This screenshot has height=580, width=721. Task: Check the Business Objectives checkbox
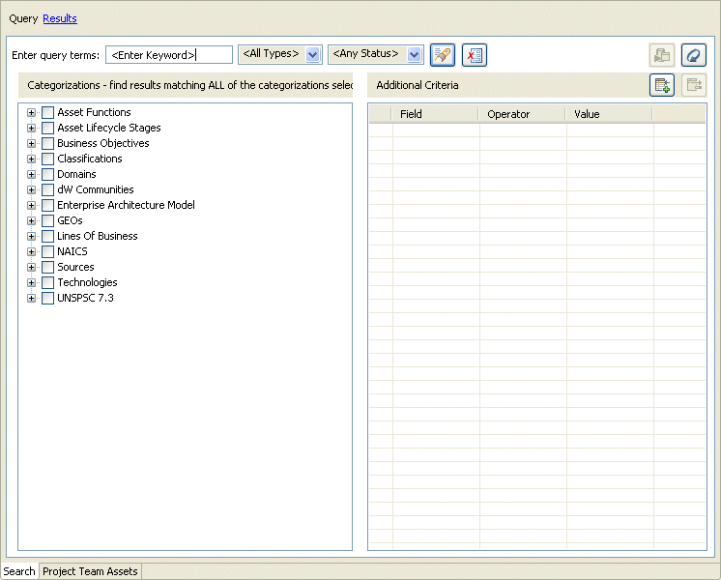[47, 143]
